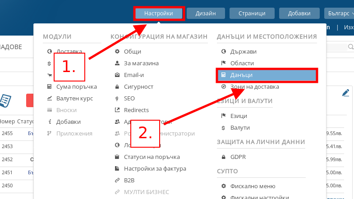This screenshot has width=354, height=199.
Task: Click the search magnifier icon
Action: [350, 47]
